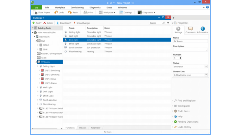The width and height of the screenshot is (241, 135).
Task: Click the Show Changes icon
Action: [74, 23]
